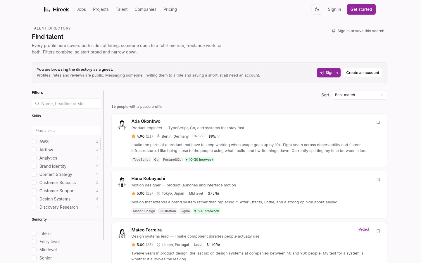Open Mateo Ferreira's profile name
The height and width of the screenshot is (263, 421).
point(146,230)
